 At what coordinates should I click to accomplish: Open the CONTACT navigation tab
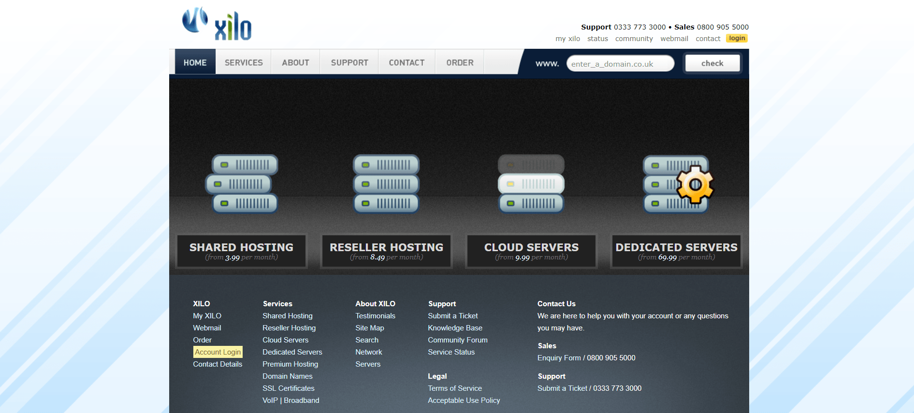[406, 62]
